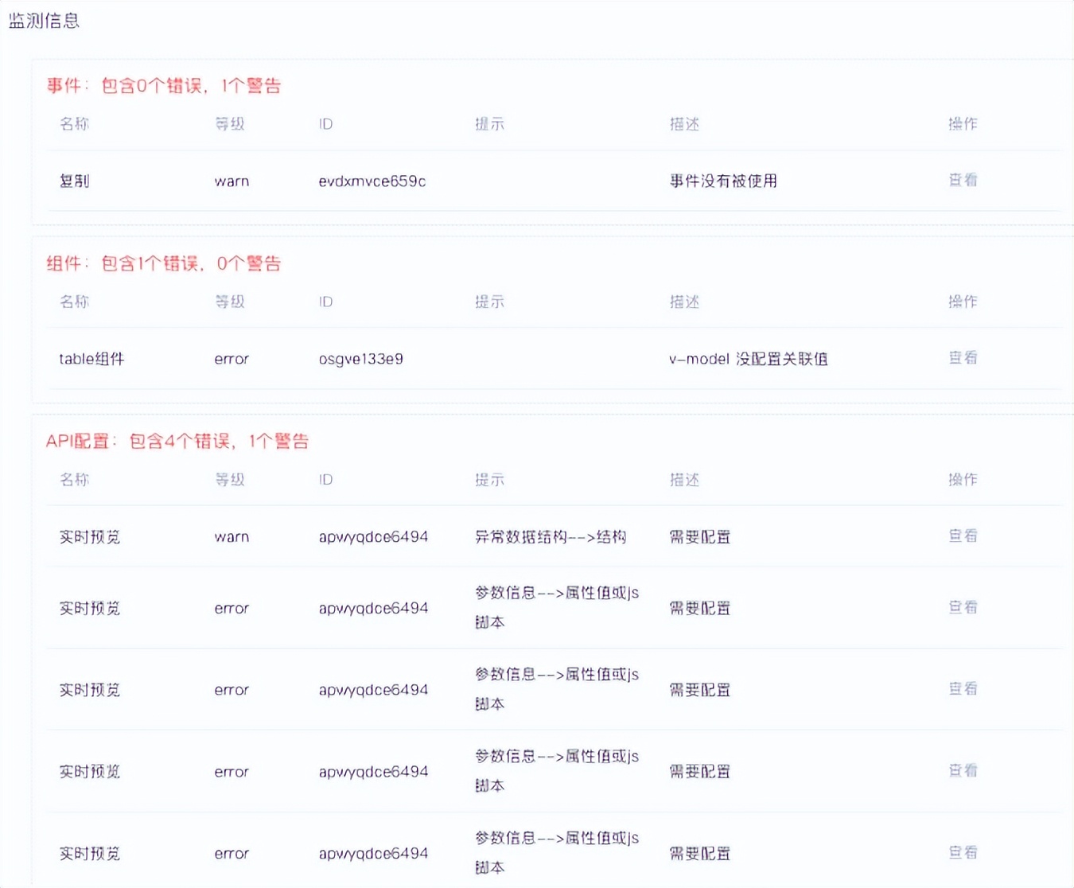Click the 事件: 包含0个错误, 1个警告 summary
Image resolution: width=1074 pixels, height=888 pixels.
(x=164, y=86)
